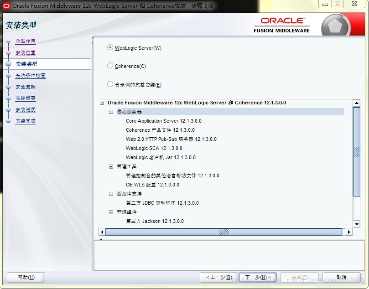This screenshot has width=369, height=289.
Task: Go back with 上一步(B) button
Action: (x=219, y=278)
